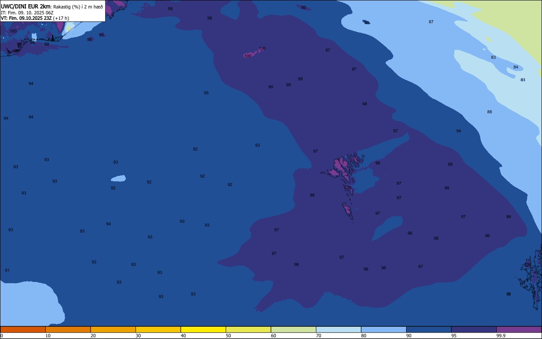Click the 'Rakastig (%) í 2 m hæð' parameter label

pos(78,7)
